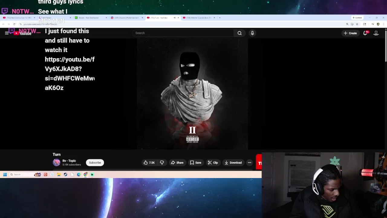
Task: Click the YouTube logo home link
Action: pyautogui.click(x=23, y=33)
